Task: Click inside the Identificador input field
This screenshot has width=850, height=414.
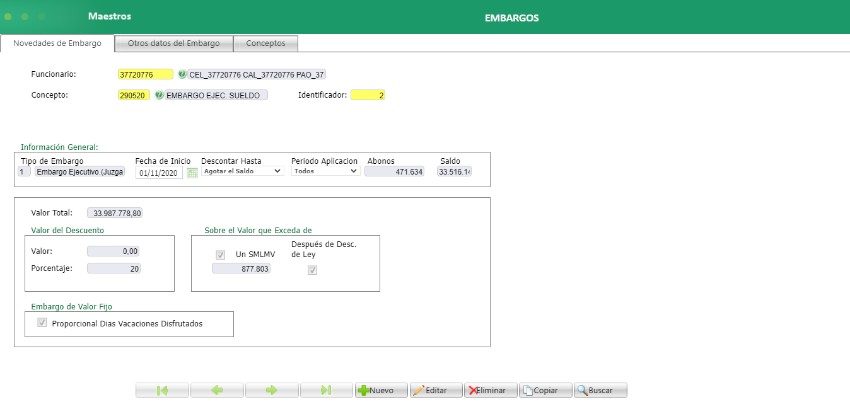Action: click(369, 95)
